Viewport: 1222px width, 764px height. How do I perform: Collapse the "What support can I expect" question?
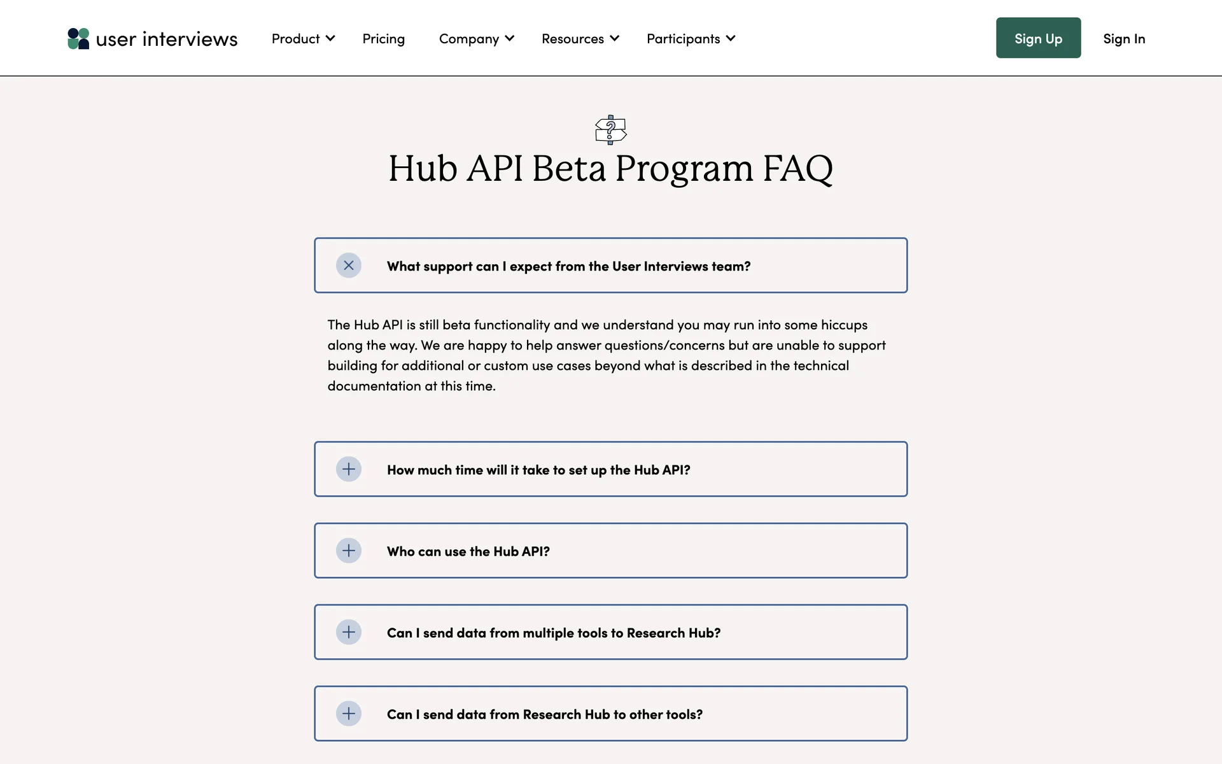[x=568, y=266]
